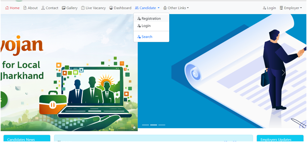Go to next slide using carousel arrow
The image size is (307, 142).
[283, 73]
